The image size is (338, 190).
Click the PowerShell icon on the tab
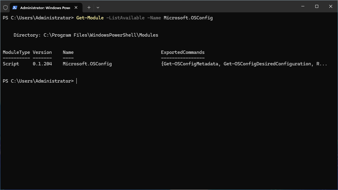pyautogui.click(x=15, y=7)
